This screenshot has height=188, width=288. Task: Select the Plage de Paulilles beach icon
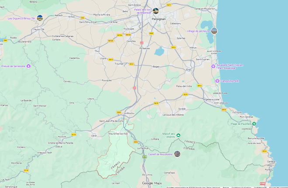pyautogui.click(x=254, y=124)
